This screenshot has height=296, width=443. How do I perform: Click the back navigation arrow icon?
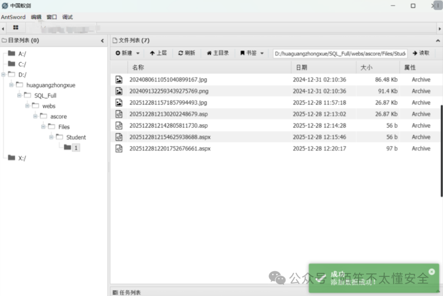point(3,27)
